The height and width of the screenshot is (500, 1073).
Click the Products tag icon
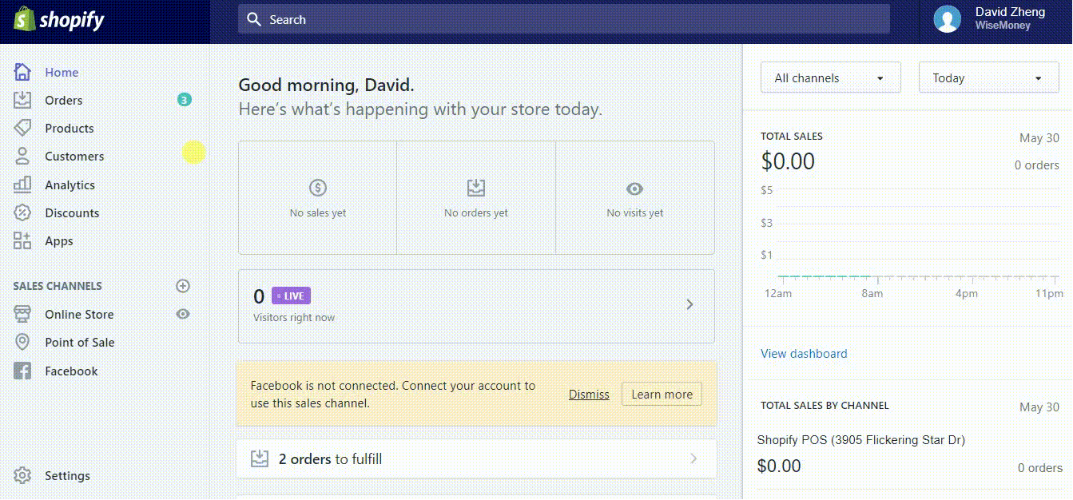click(x=22, y=128)
